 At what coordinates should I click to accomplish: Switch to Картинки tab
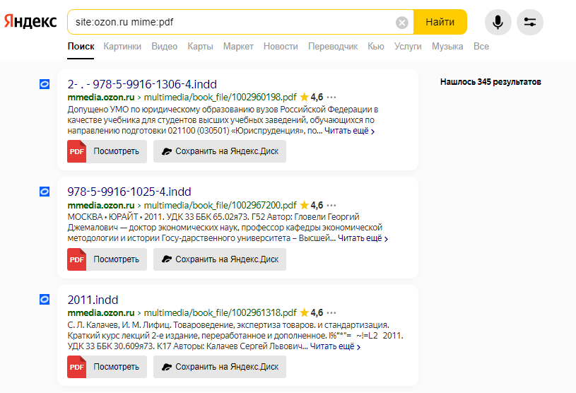[122, 46]
